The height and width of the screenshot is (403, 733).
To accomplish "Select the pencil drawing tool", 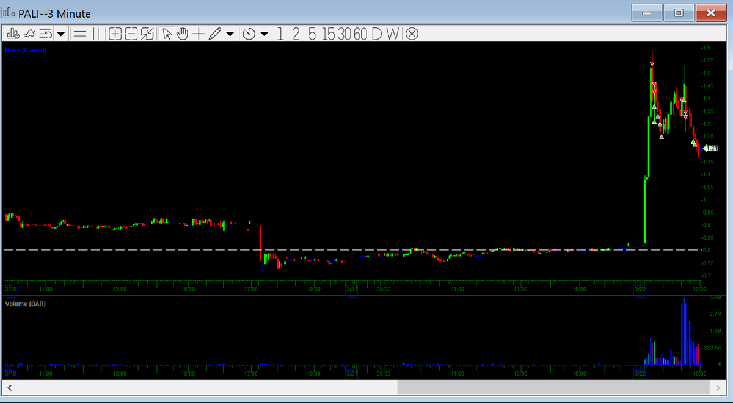I will (x=214, y=33).
